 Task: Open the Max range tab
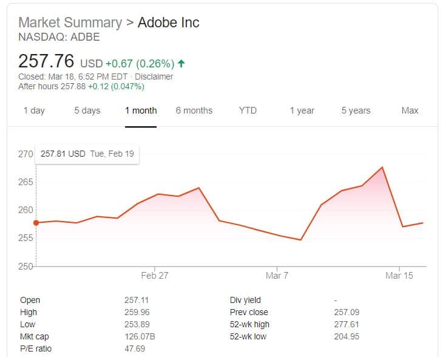(x=410, y=110)
